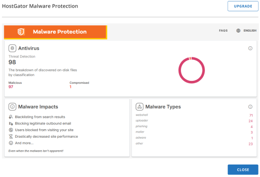Click the Blacklisting from search results icon
The height and width of the screenshot is (177, 260).
coord(11,117)
